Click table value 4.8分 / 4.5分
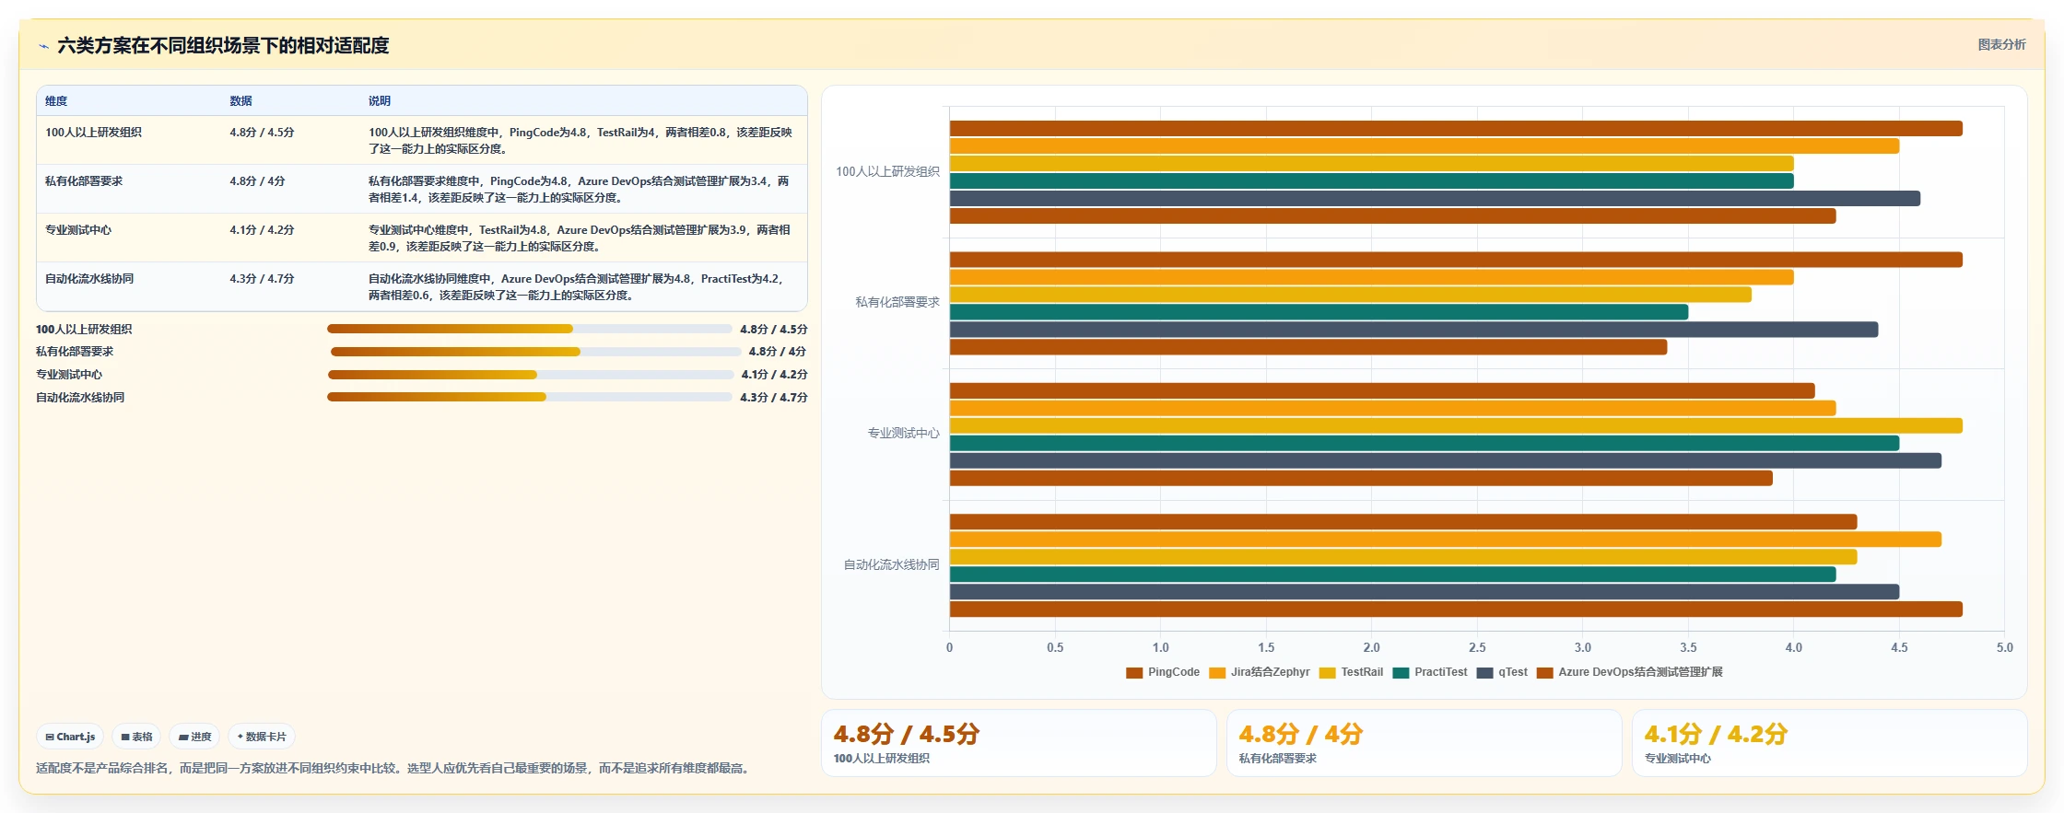This screenshot has height=813, width=2064. coord(262,133)
